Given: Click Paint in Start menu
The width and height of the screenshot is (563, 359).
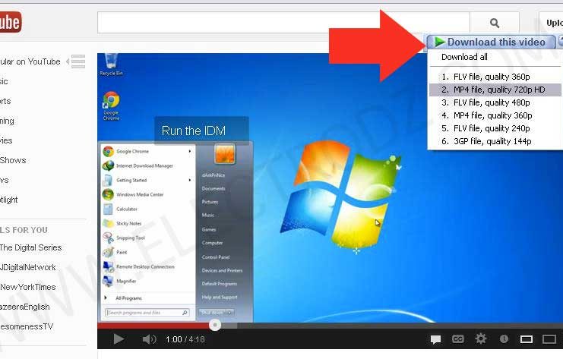Looking at the screenshot, I should [x=122, y=252].
